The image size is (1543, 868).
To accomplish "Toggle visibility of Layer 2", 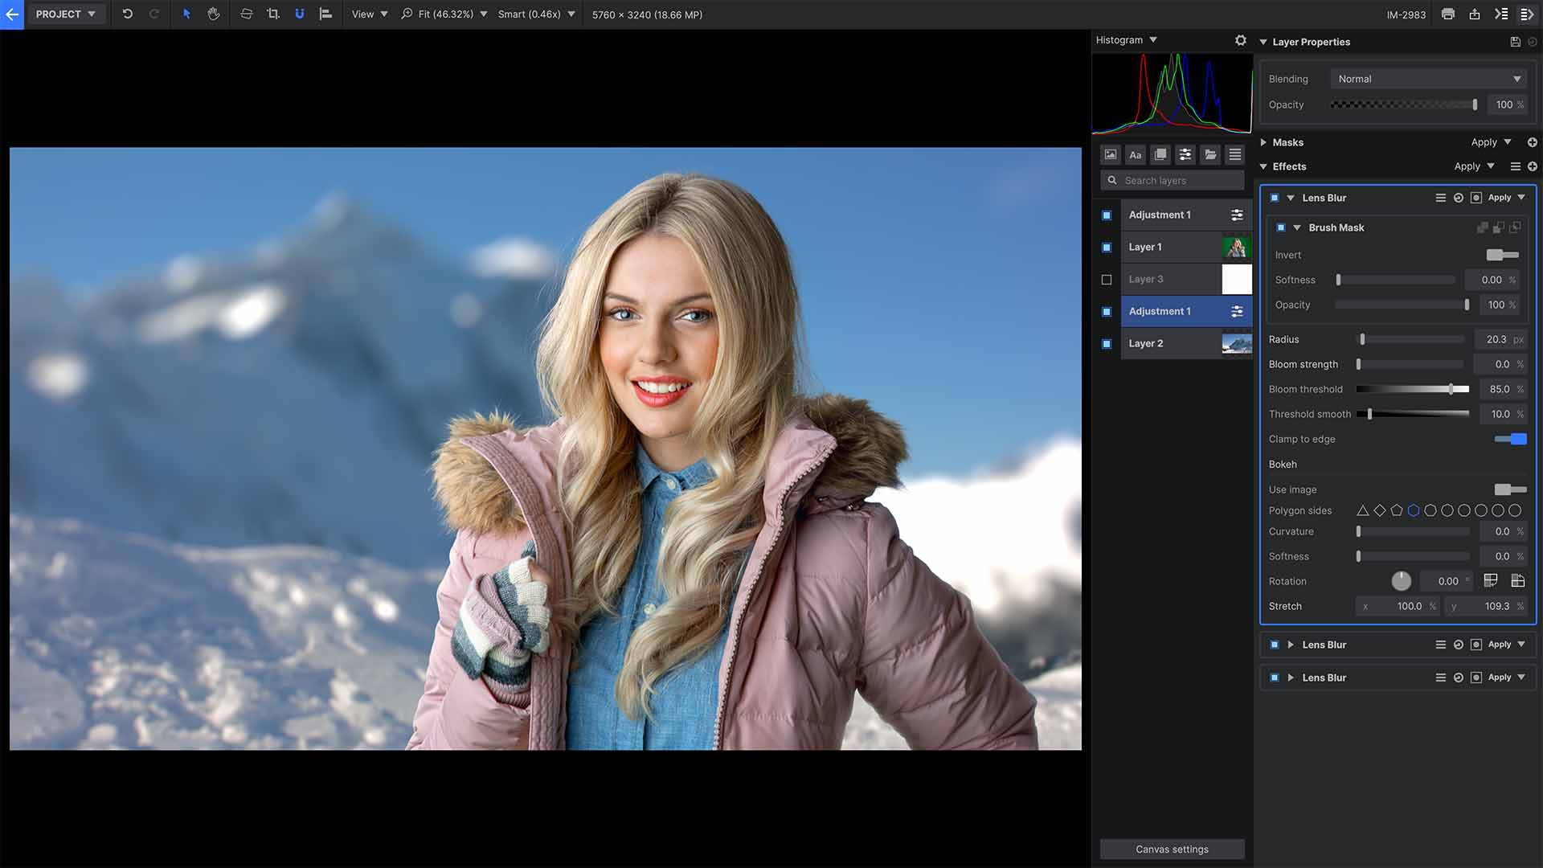I will (x=1107, y=344).
